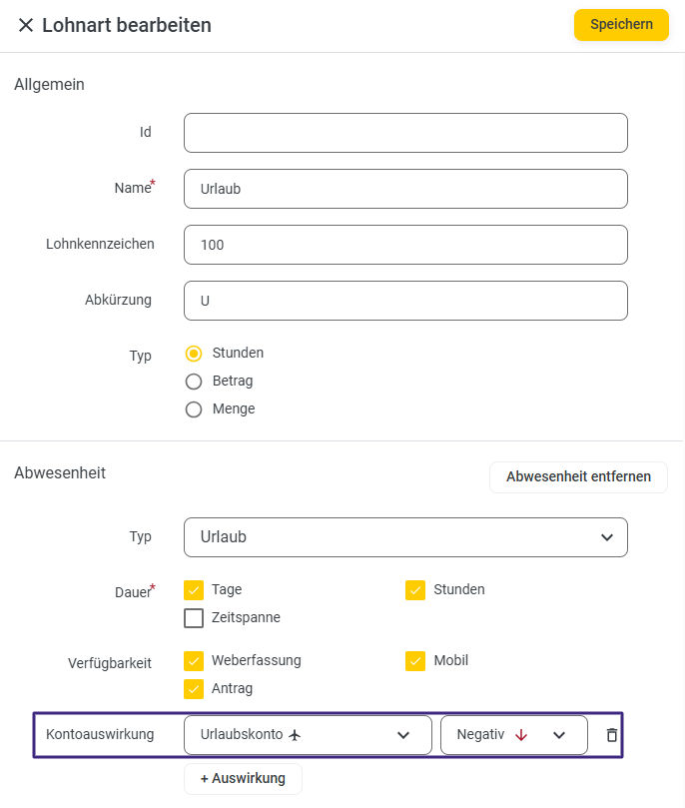Toggle the Stunden duration checkbox

pos(415,590)
